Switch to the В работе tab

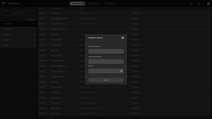tap(93, 3)
